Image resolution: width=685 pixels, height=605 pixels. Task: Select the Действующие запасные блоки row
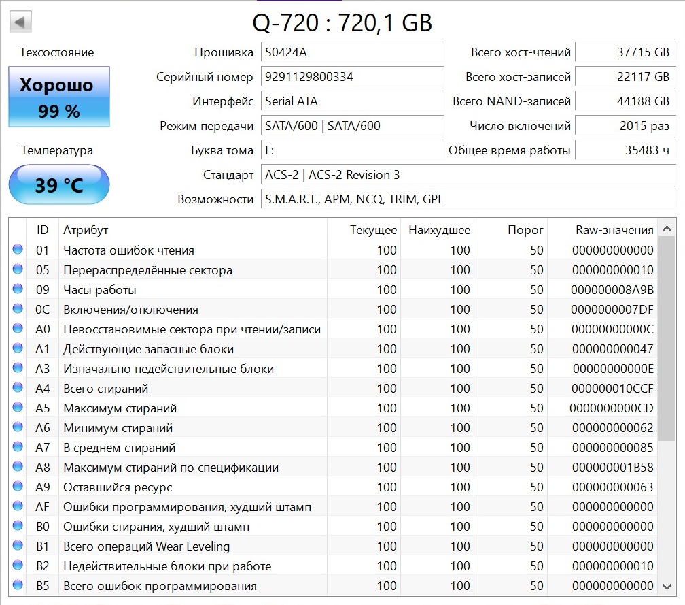(333, 348)
